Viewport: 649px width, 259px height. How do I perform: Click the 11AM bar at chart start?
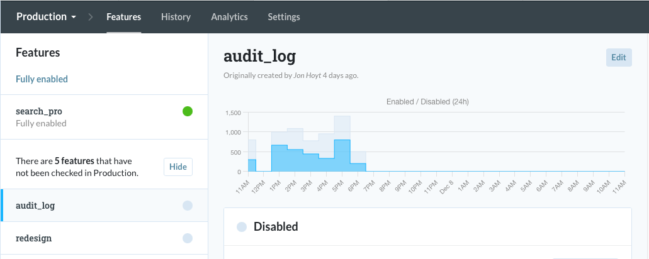252,165
